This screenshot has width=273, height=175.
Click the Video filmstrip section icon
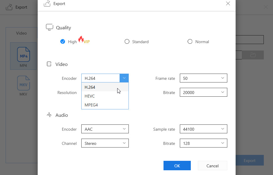(x=49, y=64)
